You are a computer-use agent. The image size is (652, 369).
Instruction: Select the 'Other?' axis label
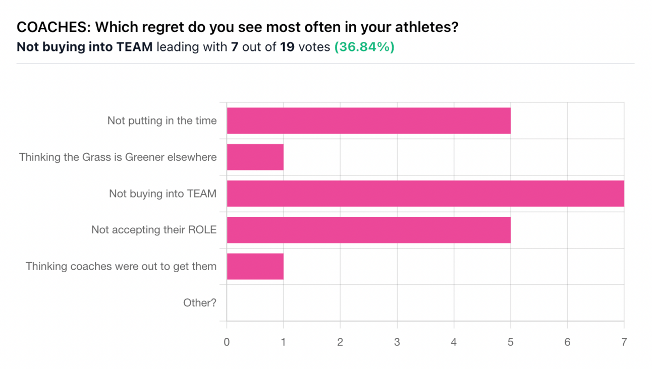tap(199, 302)
